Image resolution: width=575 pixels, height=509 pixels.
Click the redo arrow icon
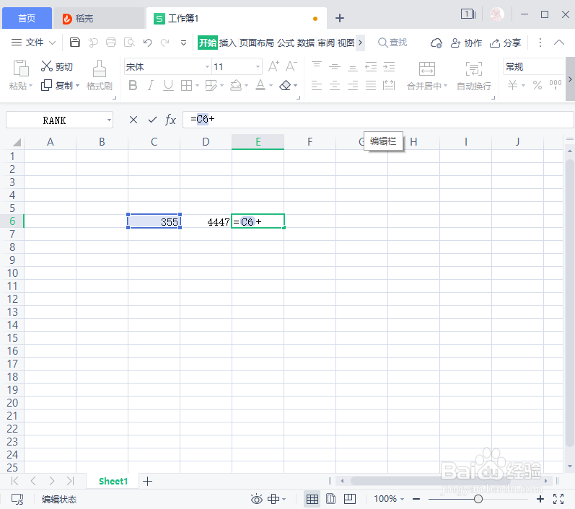165,43
